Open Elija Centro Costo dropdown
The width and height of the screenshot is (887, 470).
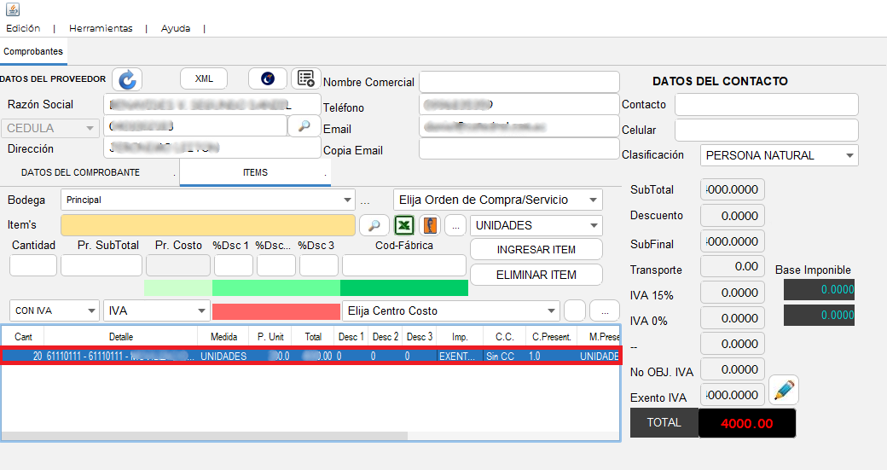coord(451,311)
